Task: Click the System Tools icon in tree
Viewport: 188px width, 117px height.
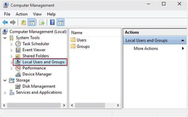Action: (12, 38)
